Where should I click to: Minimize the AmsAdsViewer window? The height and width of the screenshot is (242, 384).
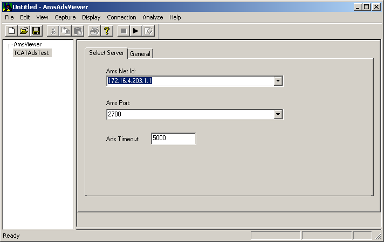pyautogui.click(x=358, y=7)
